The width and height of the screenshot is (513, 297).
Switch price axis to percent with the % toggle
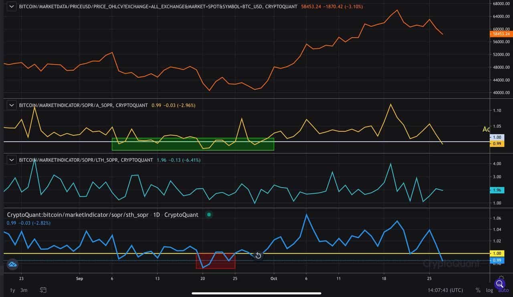(x=477, y=290)
